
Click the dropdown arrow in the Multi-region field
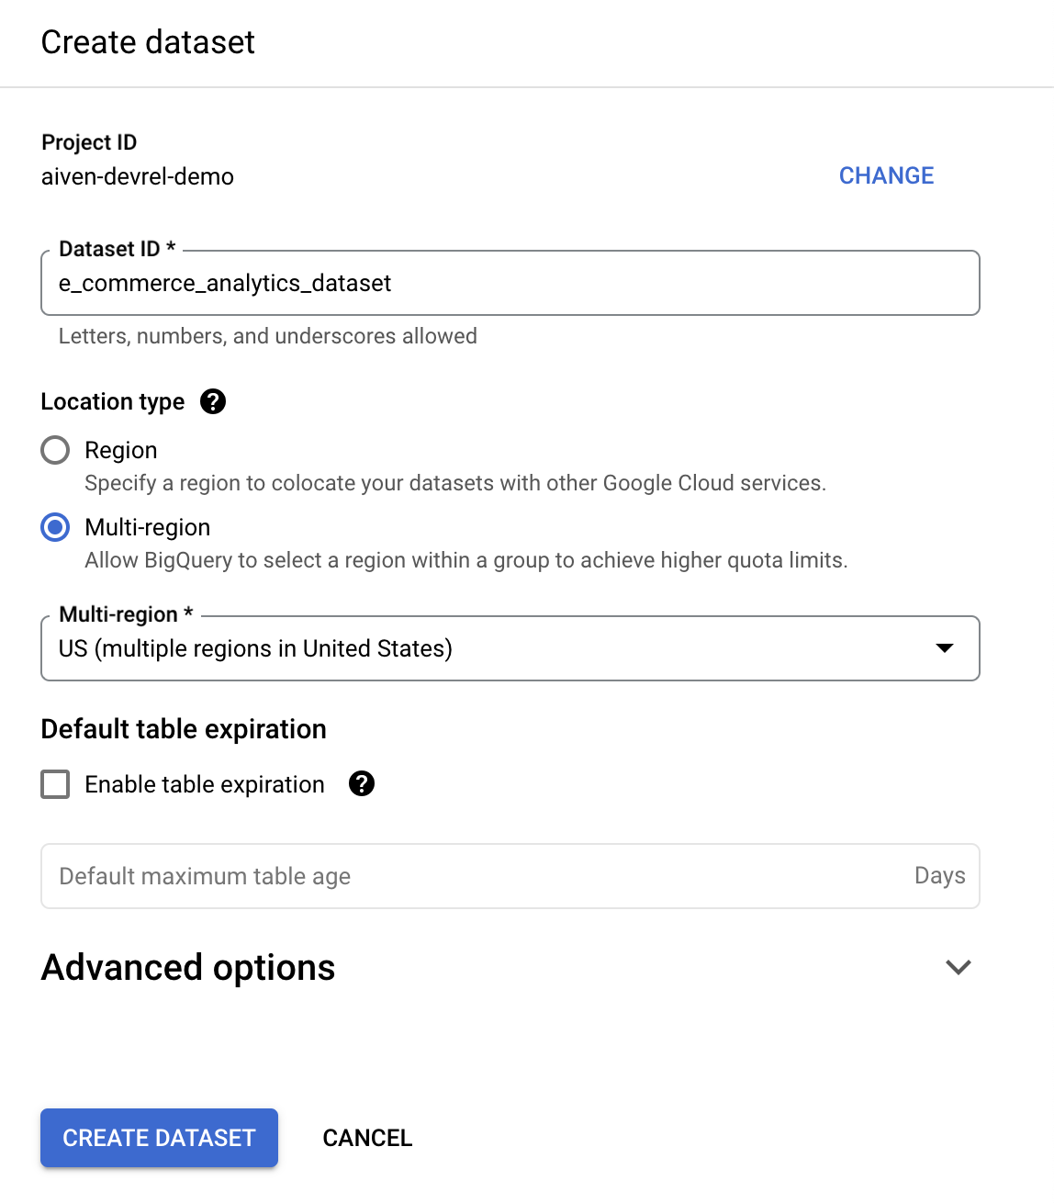[946, 648]
